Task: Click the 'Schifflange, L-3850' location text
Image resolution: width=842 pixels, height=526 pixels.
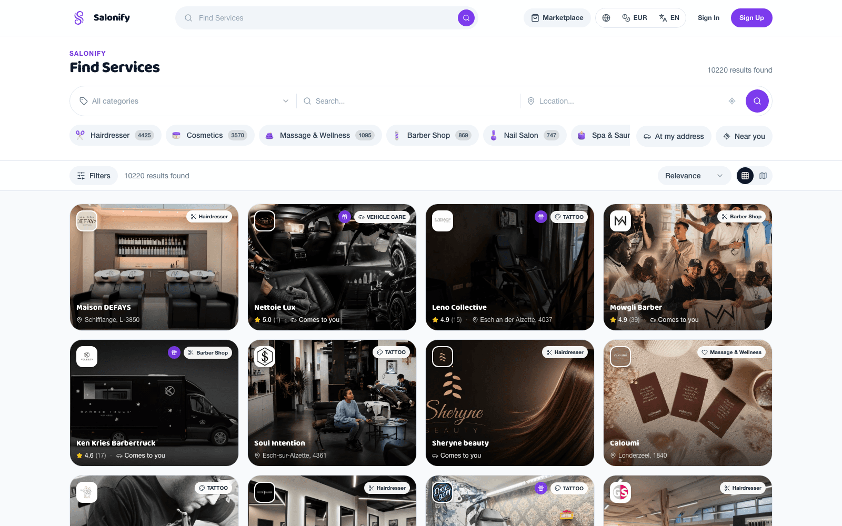Action: click(x=112, y=320)
